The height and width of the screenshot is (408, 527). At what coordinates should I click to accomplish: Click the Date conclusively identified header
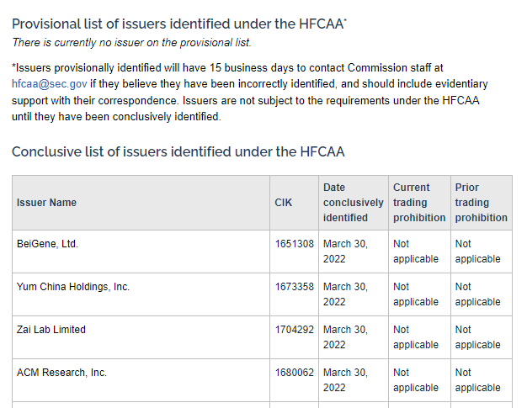click(x=353, y=203)
